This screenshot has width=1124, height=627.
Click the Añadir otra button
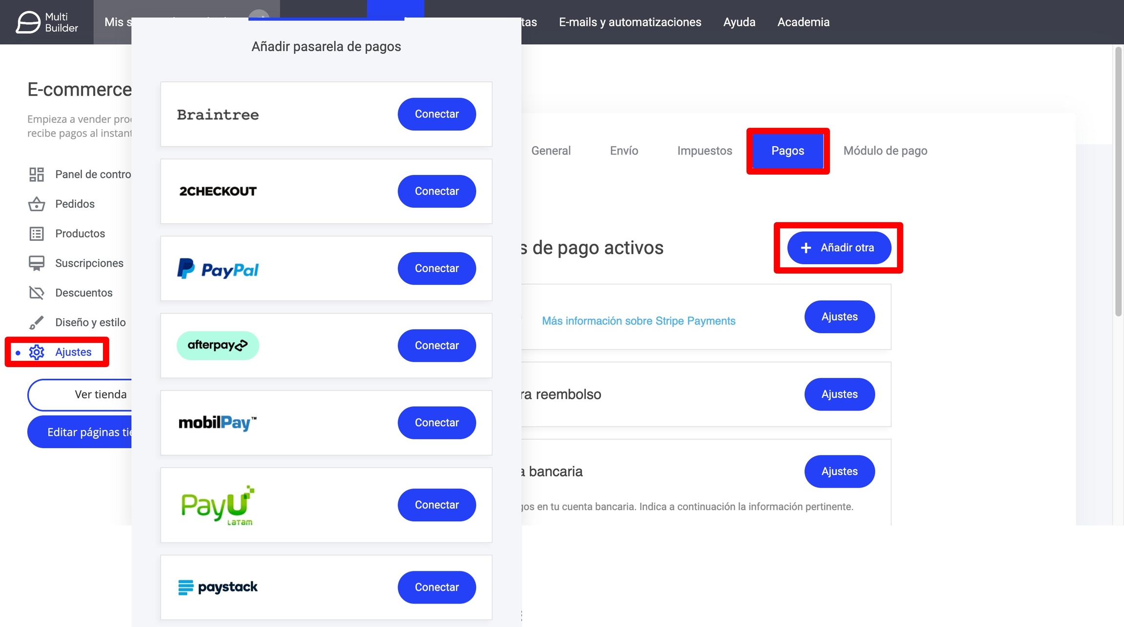839,248
